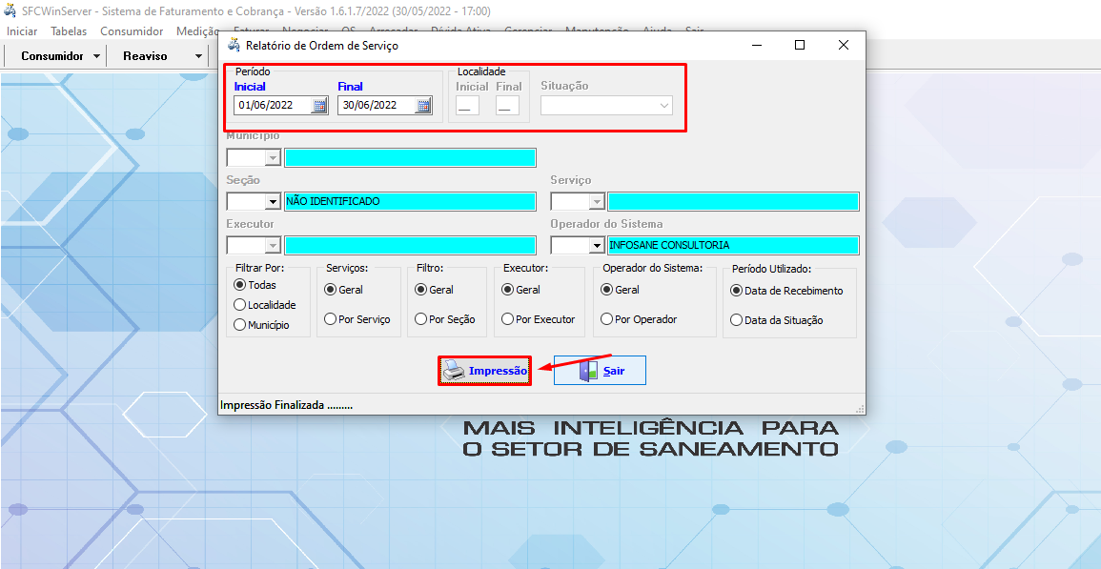
Task: Open calendar picker for Inicial date
Action: point(320,106)
